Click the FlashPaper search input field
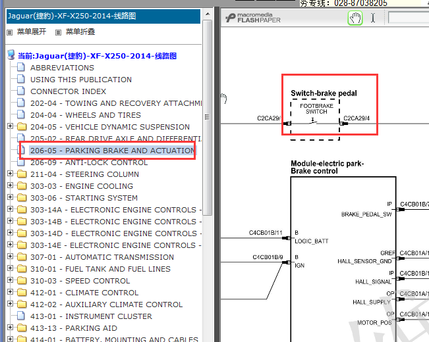This screenshot has width=429, height=342. point(409,18)
